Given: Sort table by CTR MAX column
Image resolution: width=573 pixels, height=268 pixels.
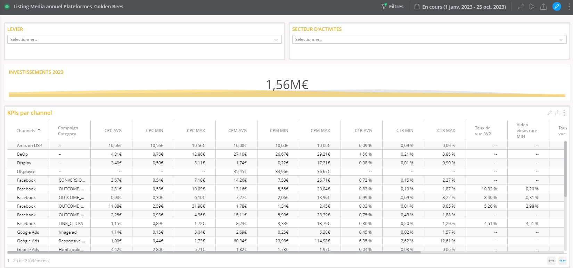Looking at the screenshot, I should (x=446, y=131).
